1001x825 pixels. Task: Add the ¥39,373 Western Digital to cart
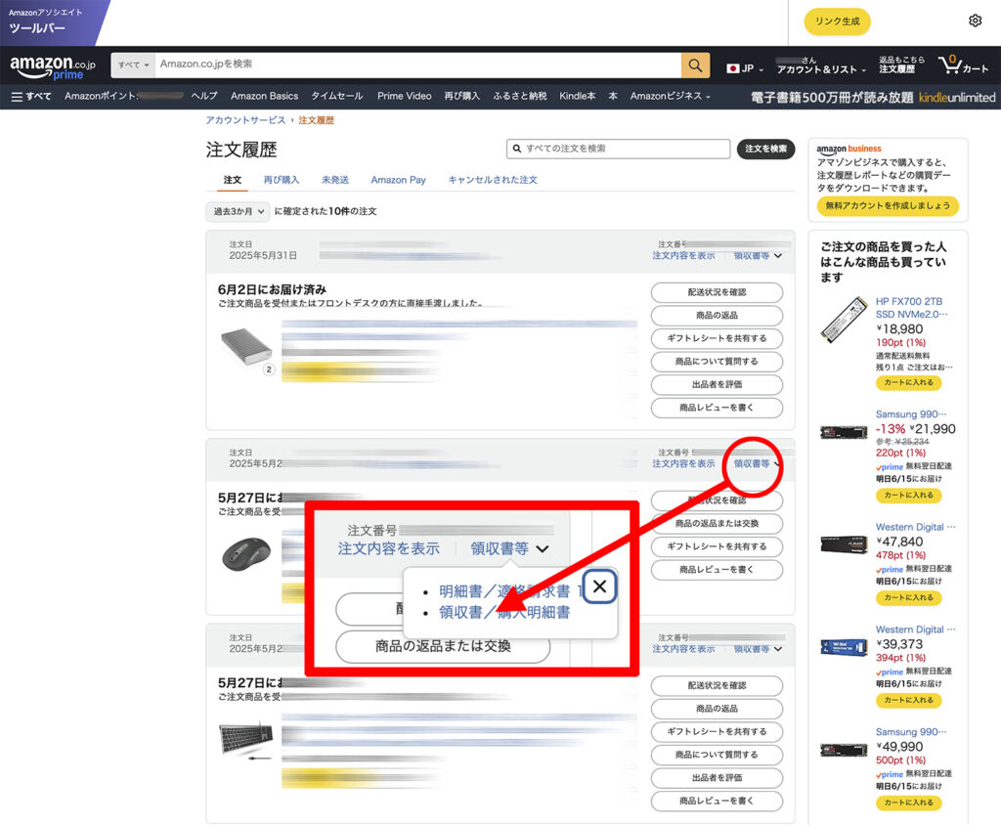coord(908,701)
